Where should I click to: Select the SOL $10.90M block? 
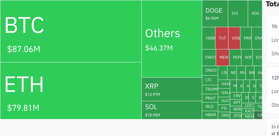172,110
